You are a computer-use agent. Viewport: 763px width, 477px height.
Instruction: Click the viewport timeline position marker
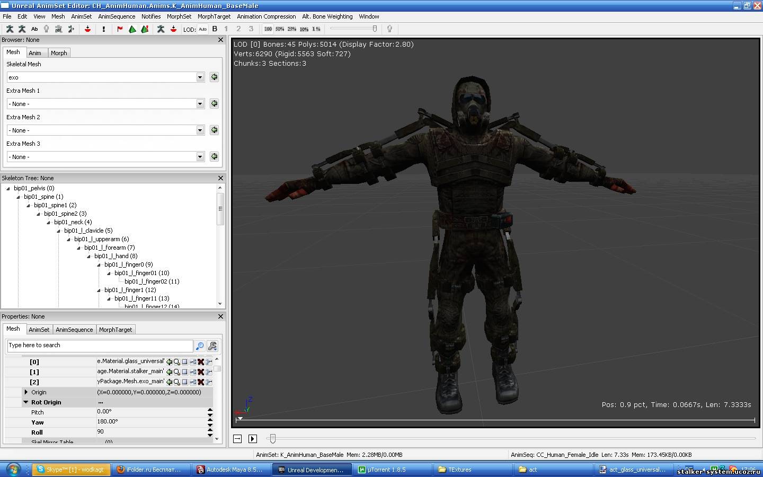point(239,419)
